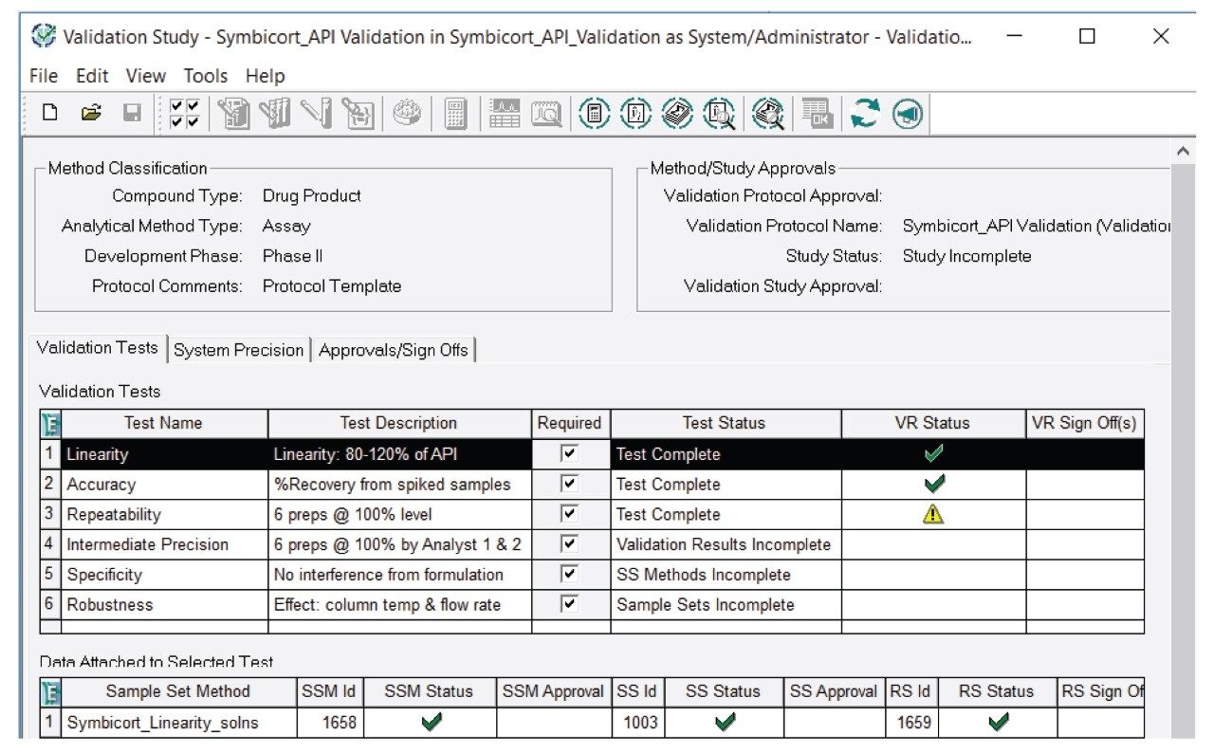Click the New document toolbar button

(x=50, y=113)
